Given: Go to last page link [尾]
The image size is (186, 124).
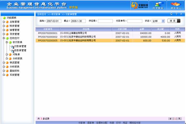Looking at the screenshot, I should tap(179, 119).
